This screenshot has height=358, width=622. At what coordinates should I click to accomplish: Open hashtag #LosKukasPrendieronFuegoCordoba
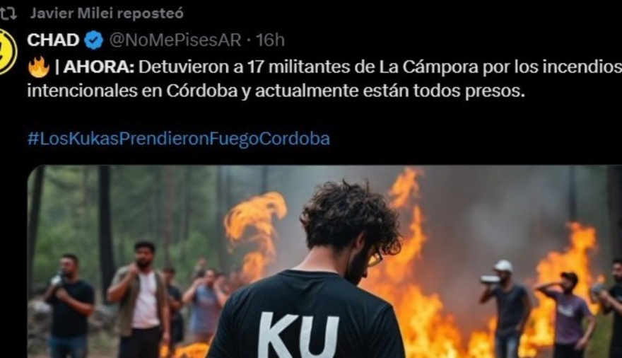coord(179,139)
